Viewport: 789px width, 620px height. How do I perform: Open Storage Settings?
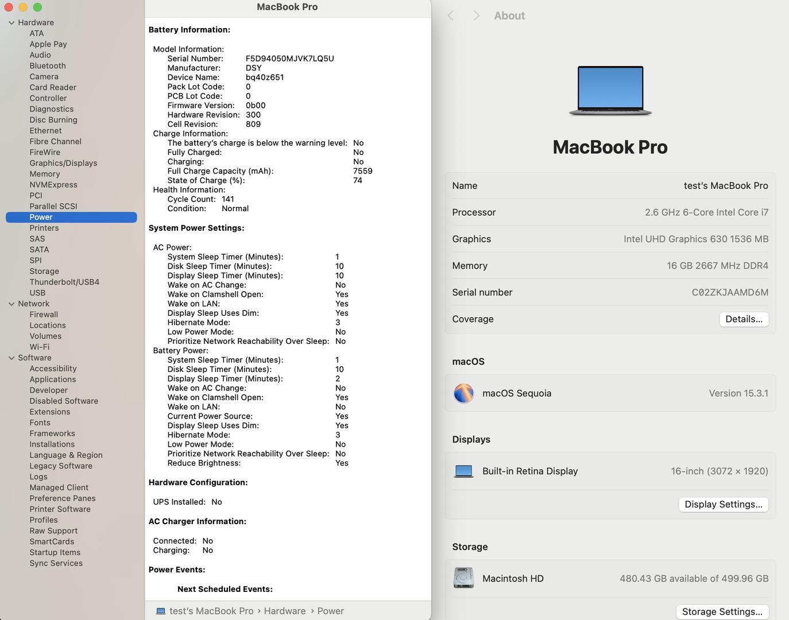(x=722, y=612)
